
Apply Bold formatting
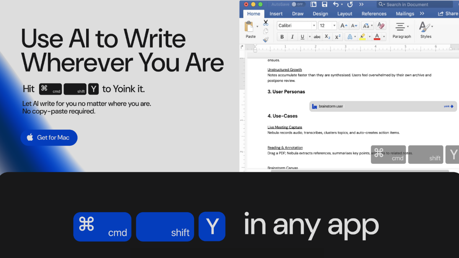point(282,37)
